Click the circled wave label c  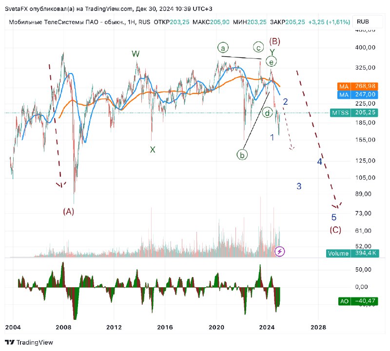coord(258,47)
